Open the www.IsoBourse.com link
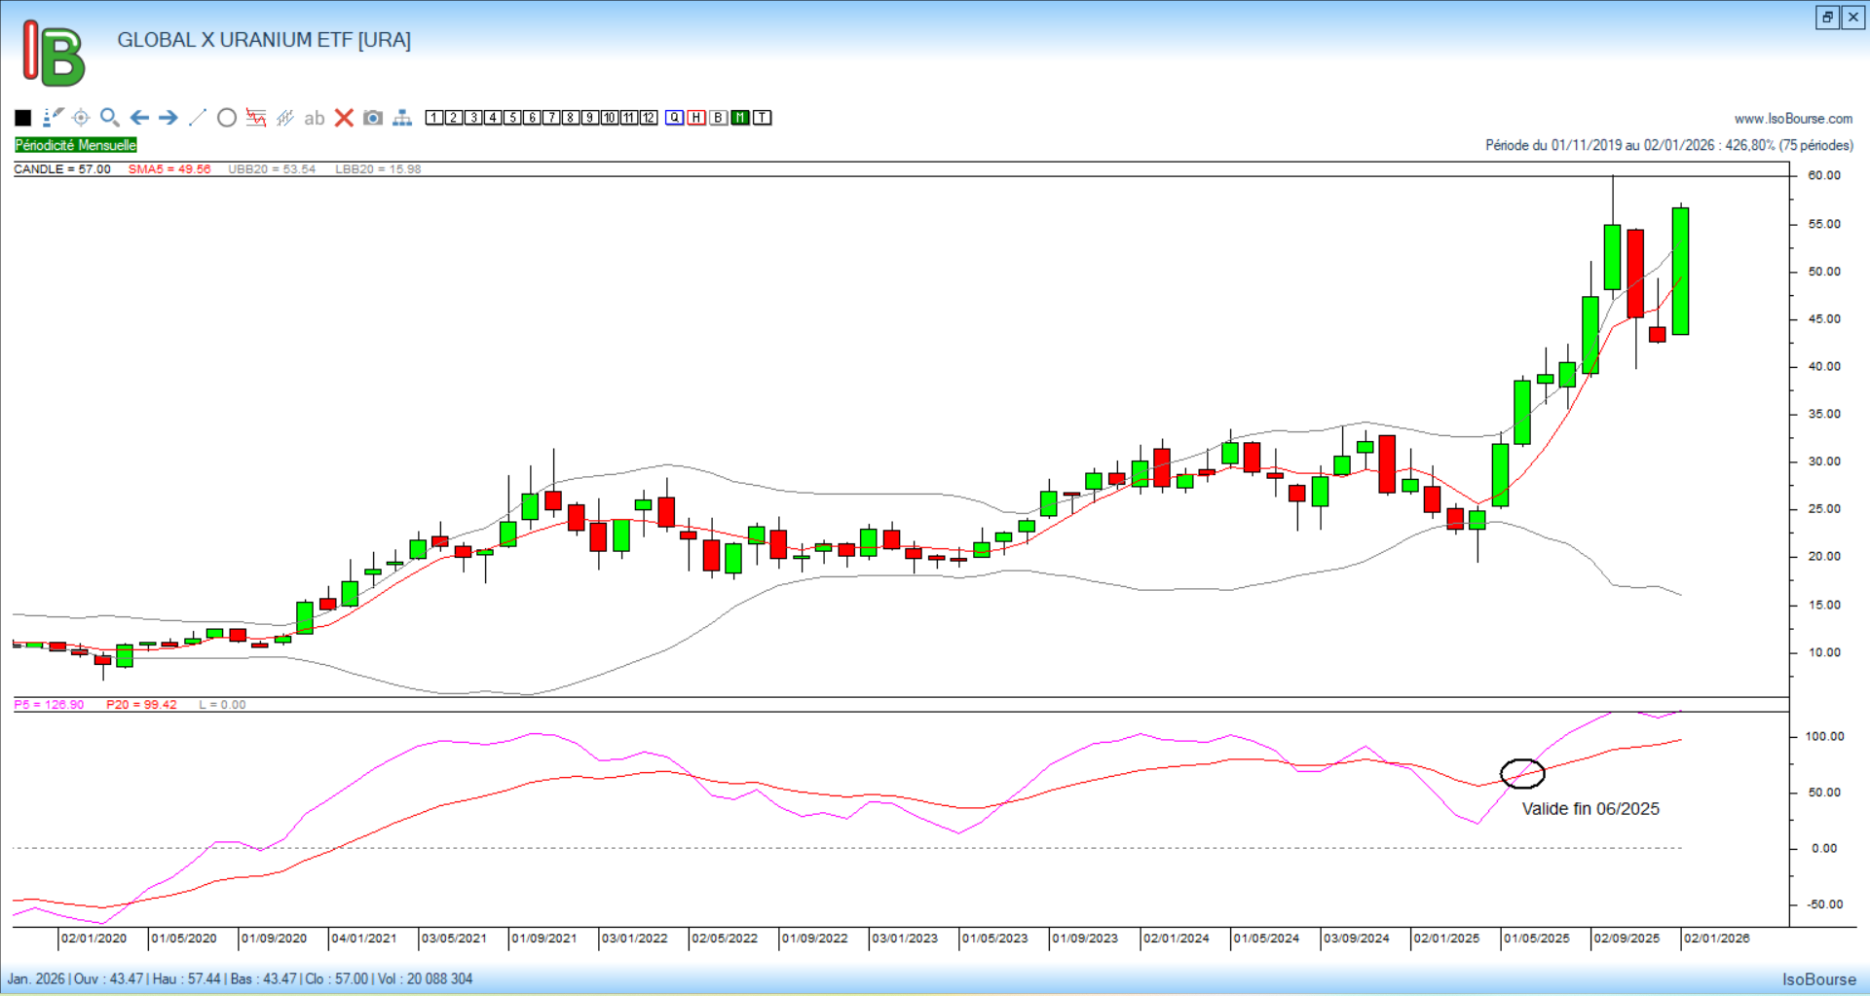This screenshot has height=996, width=1870. (1793, 119)
